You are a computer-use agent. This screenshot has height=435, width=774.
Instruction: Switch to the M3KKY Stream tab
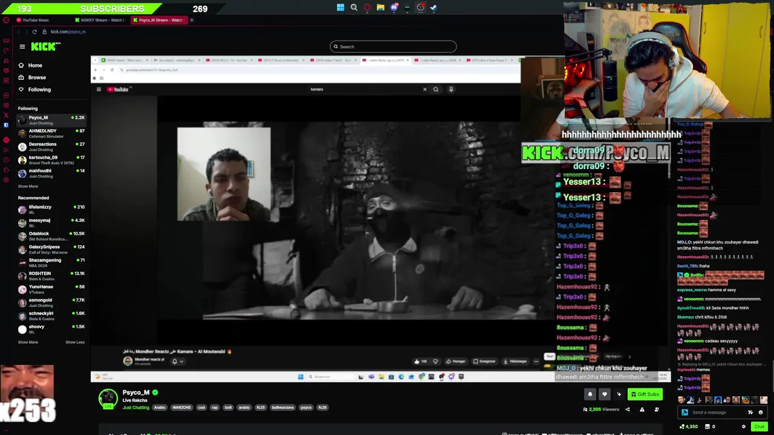(100, 20)
